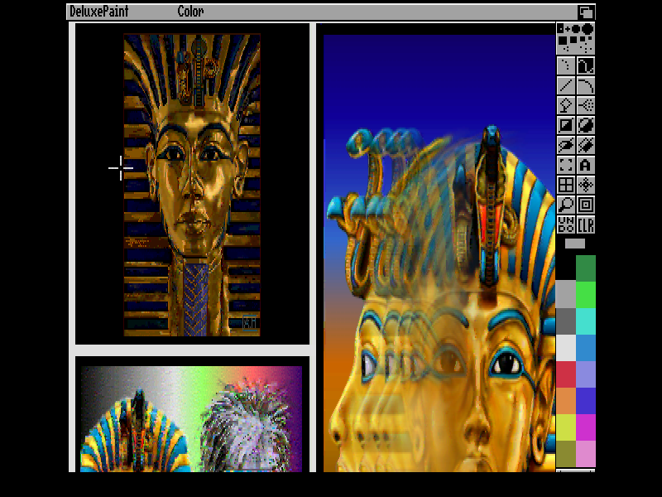Pick the indigo blue palette color
Image resolution: width=662 pixels, height=497 pixels.
586,401
